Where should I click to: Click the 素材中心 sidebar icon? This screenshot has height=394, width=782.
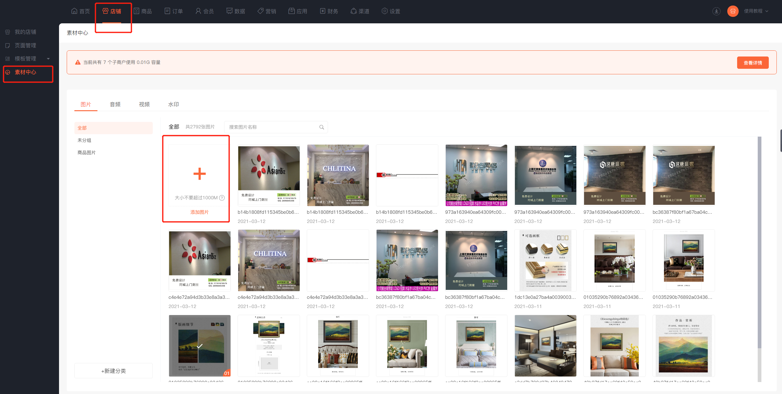[8, 72]
